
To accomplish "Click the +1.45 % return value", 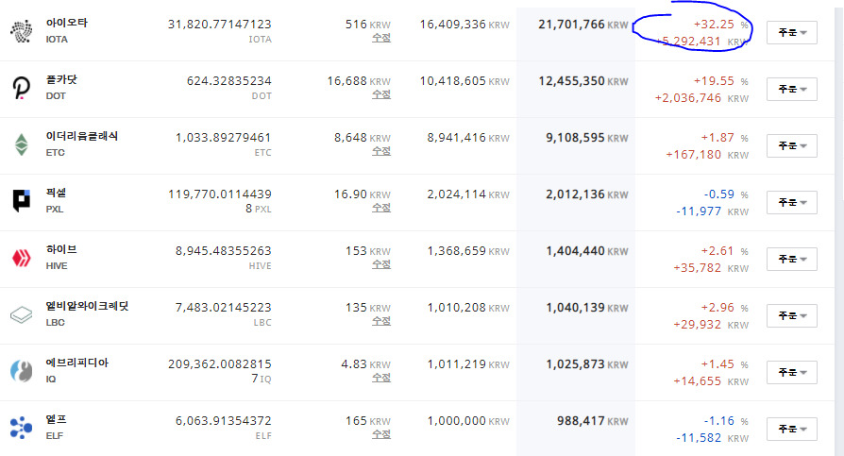I will pos(724,363).
